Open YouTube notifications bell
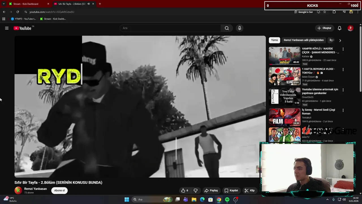This screenshot has height=204, width=362. [340, 28]
